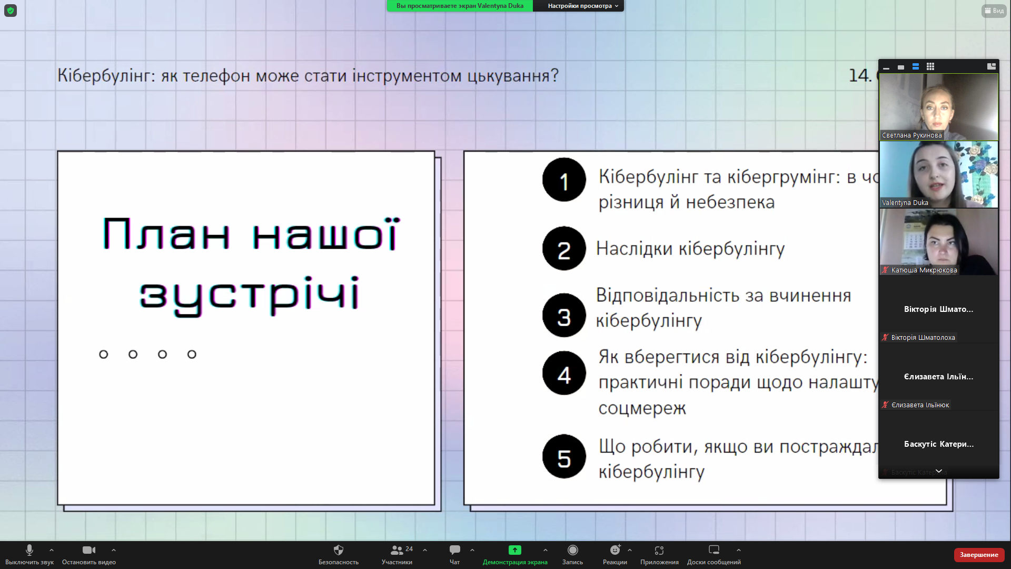Select Valentyna Duka's video thumbnail

pyautogui.click(x=938, y=174)
